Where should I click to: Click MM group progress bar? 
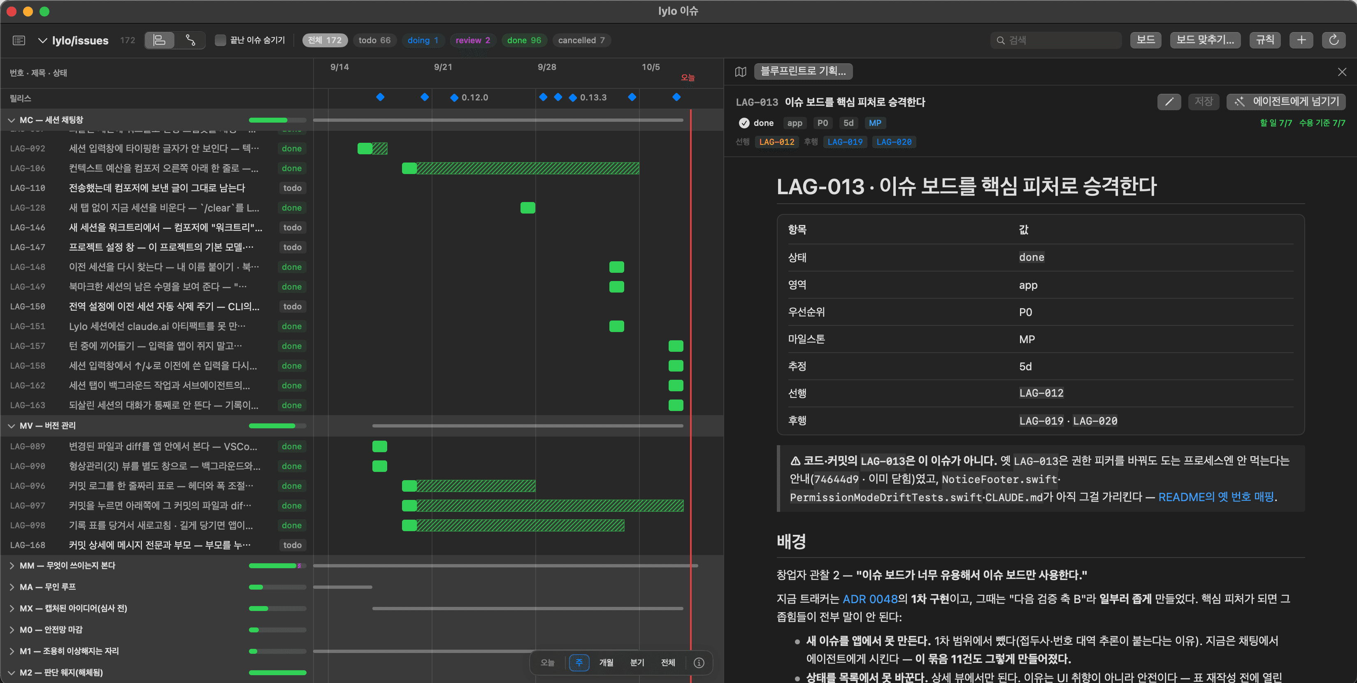pos(277,566)
